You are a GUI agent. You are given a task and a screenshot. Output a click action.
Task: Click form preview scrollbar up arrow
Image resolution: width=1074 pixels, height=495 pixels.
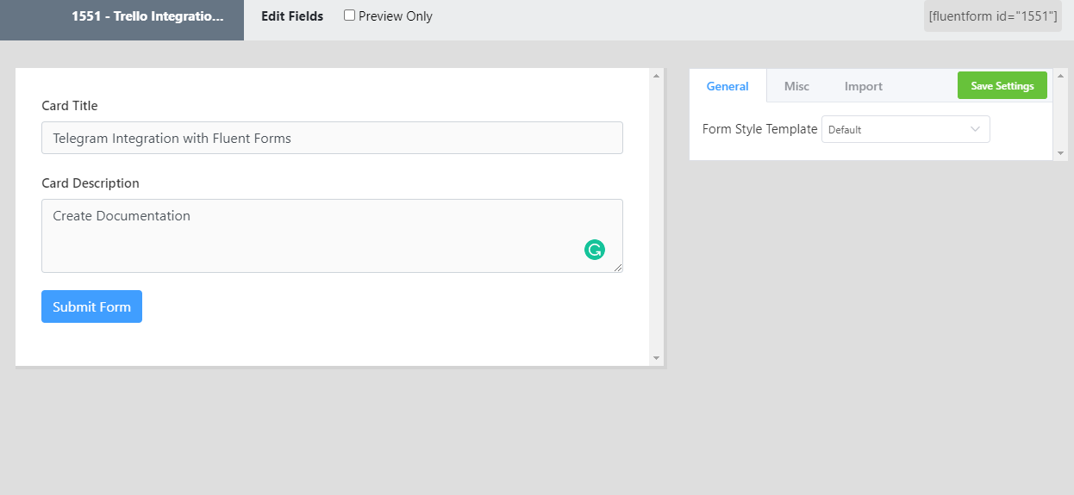pos(656,76)
